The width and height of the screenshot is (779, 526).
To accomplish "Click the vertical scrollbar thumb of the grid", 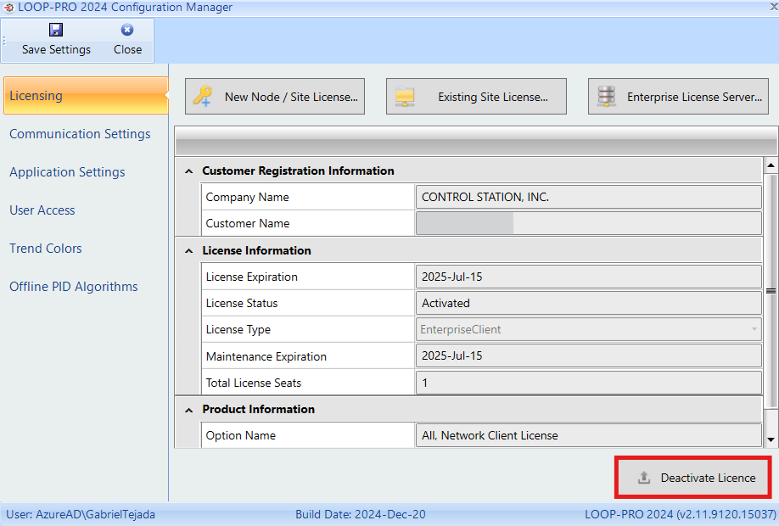I will (x=771, y=291).
